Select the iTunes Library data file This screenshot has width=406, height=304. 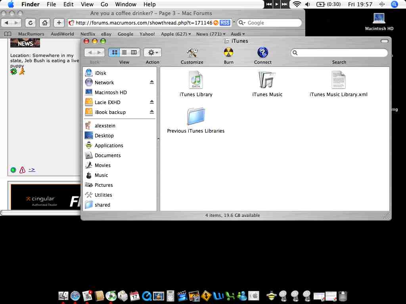point(196,80)
